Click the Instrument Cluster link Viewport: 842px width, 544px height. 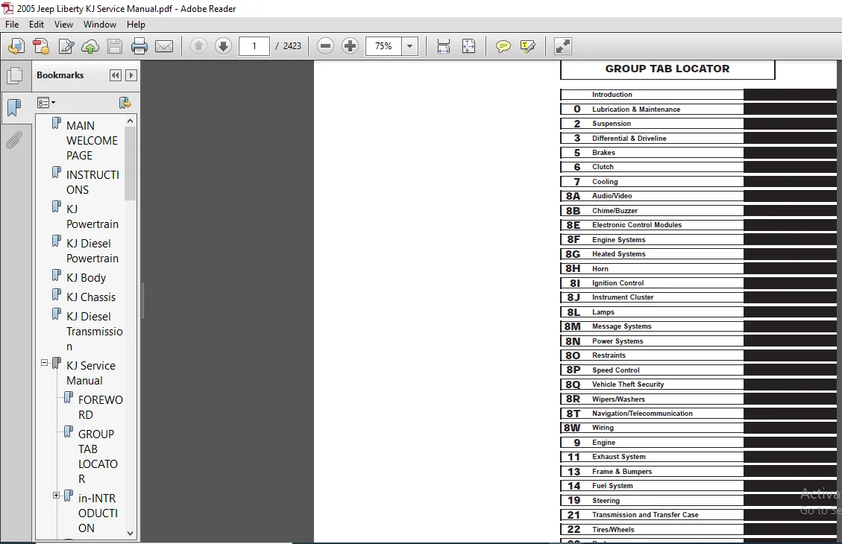[623, 297]
